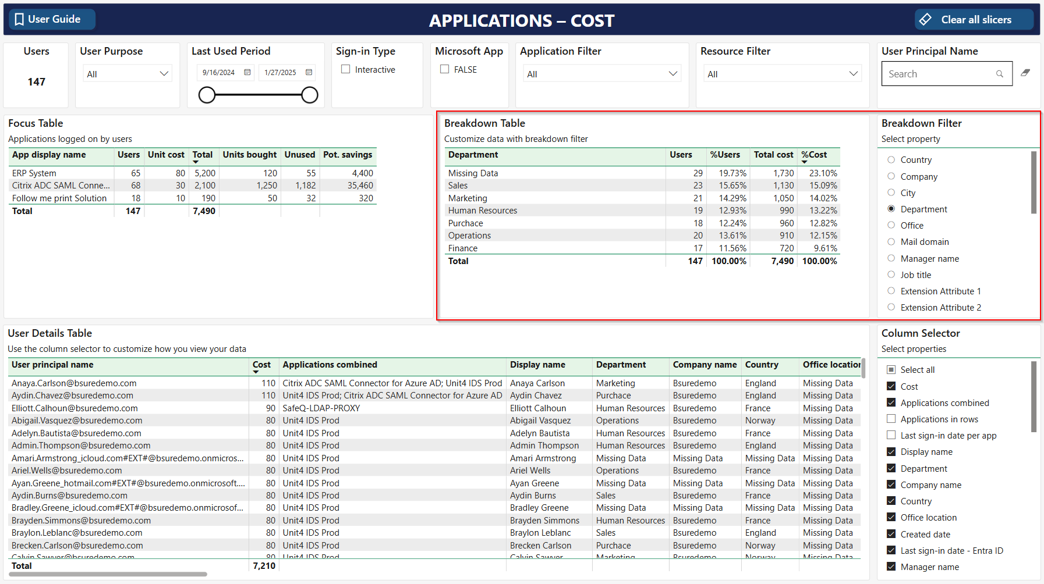Click the left handle of the Last Used Period slider
The width and height of the screenshot is (1044, 584).
(x=207, y=95)
